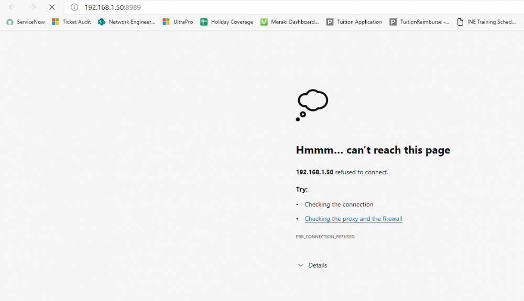Open the Ticket Audit bookmark
Image resolution: width=524 pixels, height=301 pixels.
point(71,22)
